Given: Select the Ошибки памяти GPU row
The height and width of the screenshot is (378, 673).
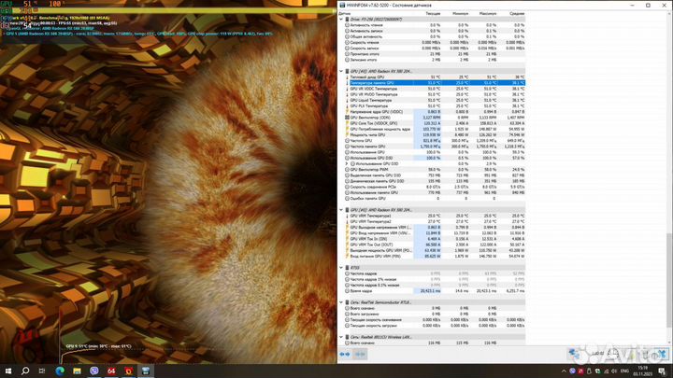Looking at the screenshot, I should tap(435, 199).
